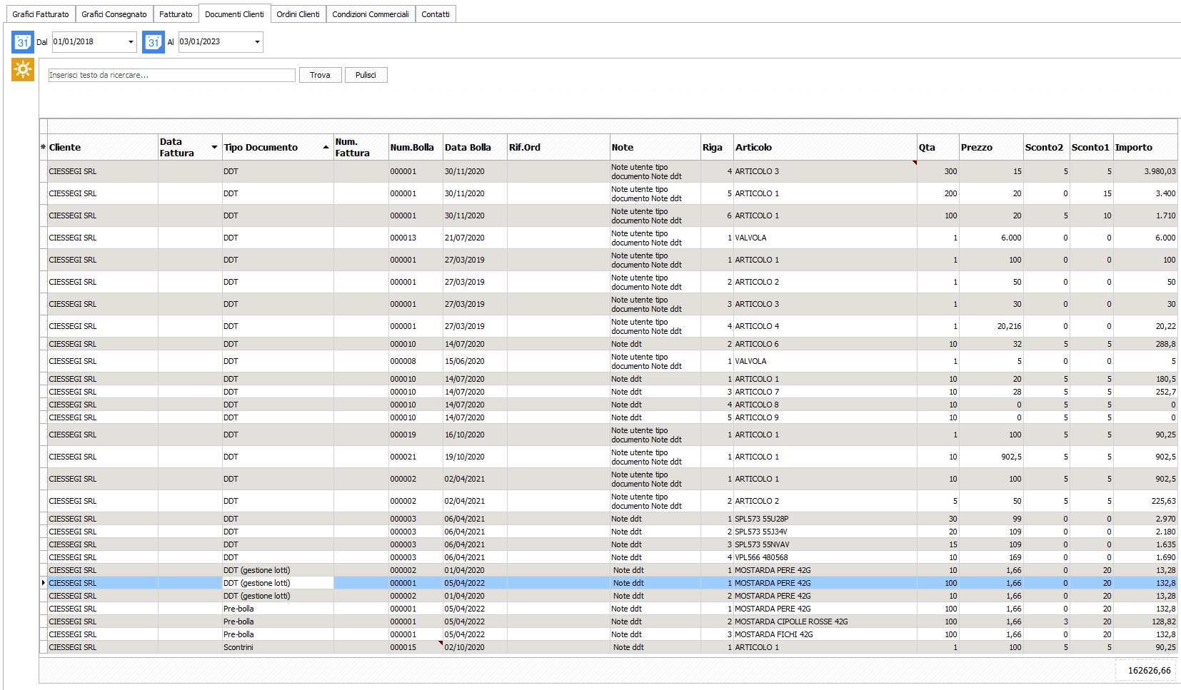Click the date cell 15/06/2020

[475, 361]
